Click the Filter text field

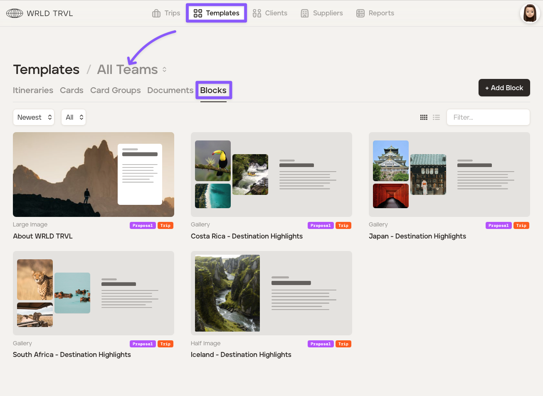(x=488, y=118)
